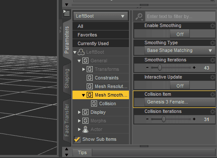The width and height of the screenshot is (217, 158).
Task: Click the Tips button
Action: [x=82, y=152]
